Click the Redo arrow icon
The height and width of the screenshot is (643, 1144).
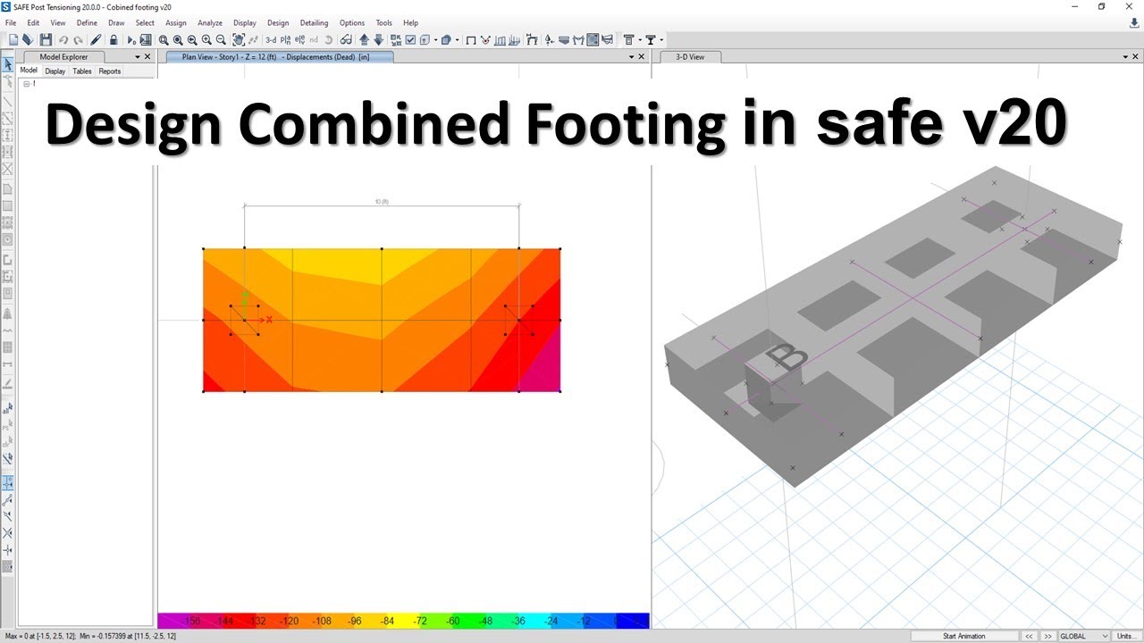(x=79, y=39)
